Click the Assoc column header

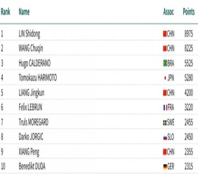pos(168,12)
